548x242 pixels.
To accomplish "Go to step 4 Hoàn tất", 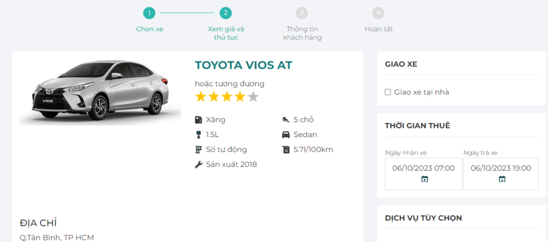I will tap(378, 12).
